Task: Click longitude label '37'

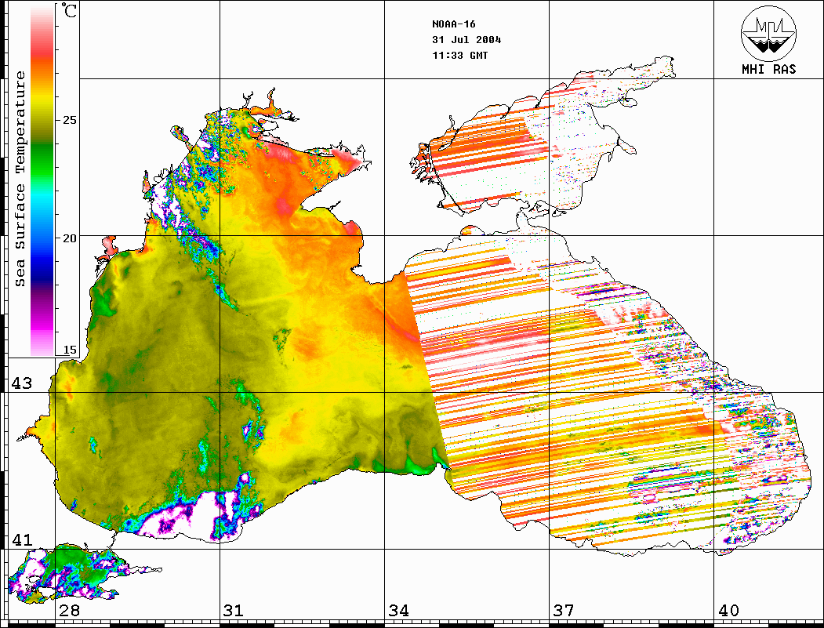Action: pyautogui.click(x=564, y=610)
